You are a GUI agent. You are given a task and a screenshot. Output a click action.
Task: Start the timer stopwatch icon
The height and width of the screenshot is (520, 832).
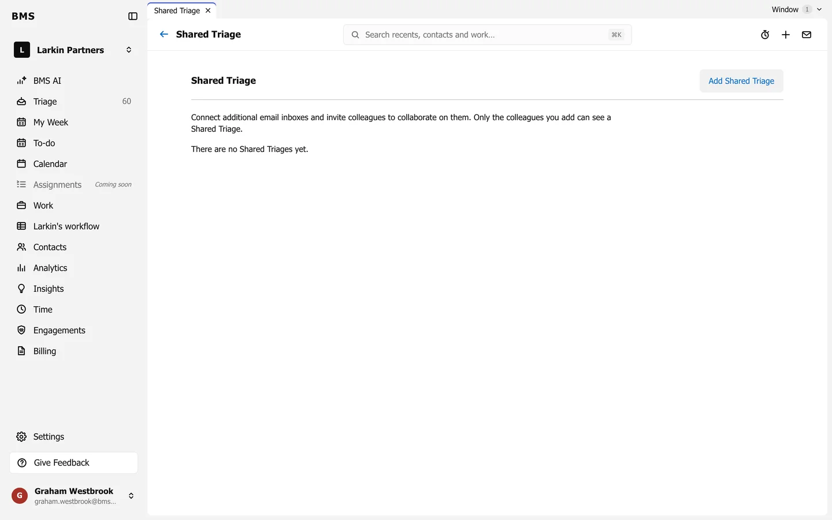765,35
